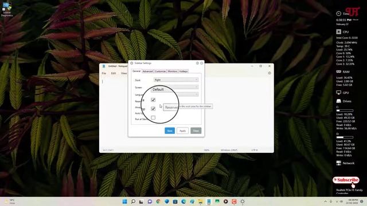Click the D: drive usage bar

345,137
